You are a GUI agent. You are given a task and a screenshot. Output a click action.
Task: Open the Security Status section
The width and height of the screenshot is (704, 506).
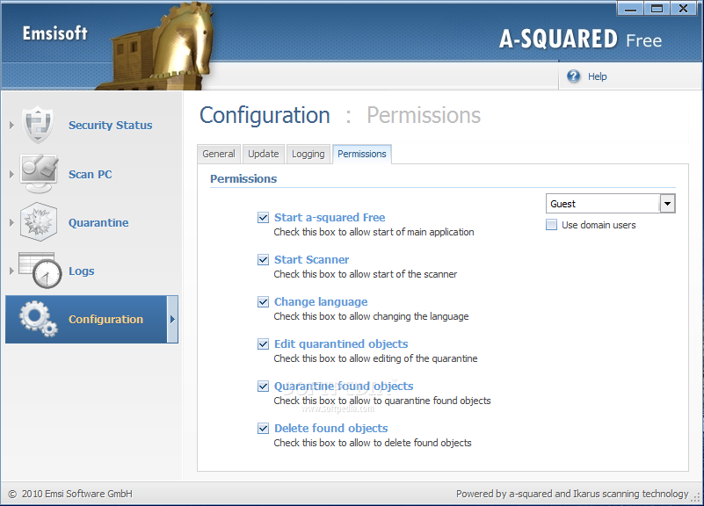pos(110,125)
